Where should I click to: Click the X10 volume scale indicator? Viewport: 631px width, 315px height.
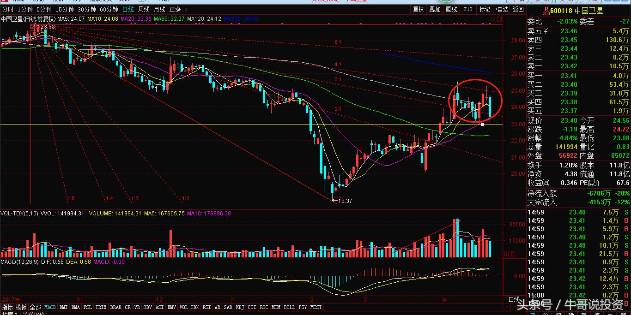(508, 254)
